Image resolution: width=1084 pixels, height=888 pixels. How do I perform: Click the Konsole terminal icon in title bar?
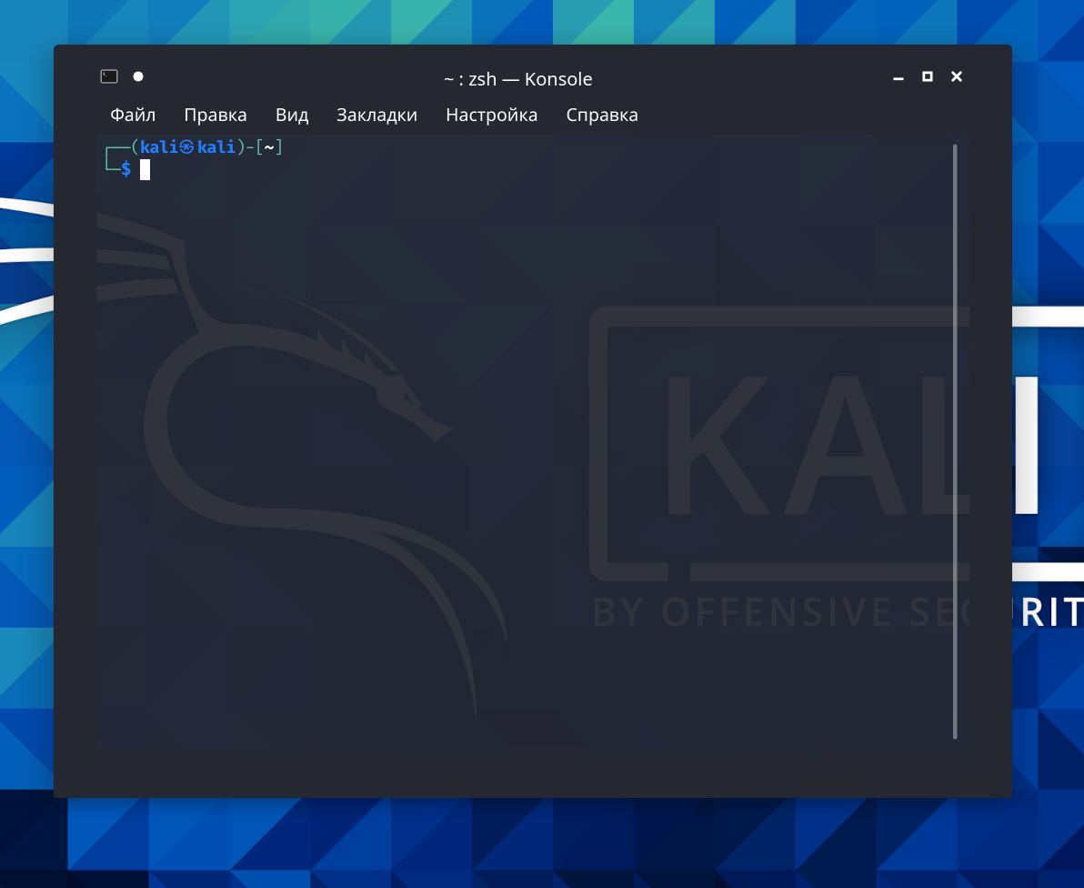tap(109, 76)
